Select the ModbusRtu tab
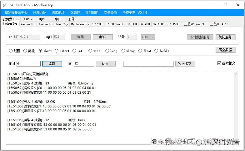 coord(28,24)
